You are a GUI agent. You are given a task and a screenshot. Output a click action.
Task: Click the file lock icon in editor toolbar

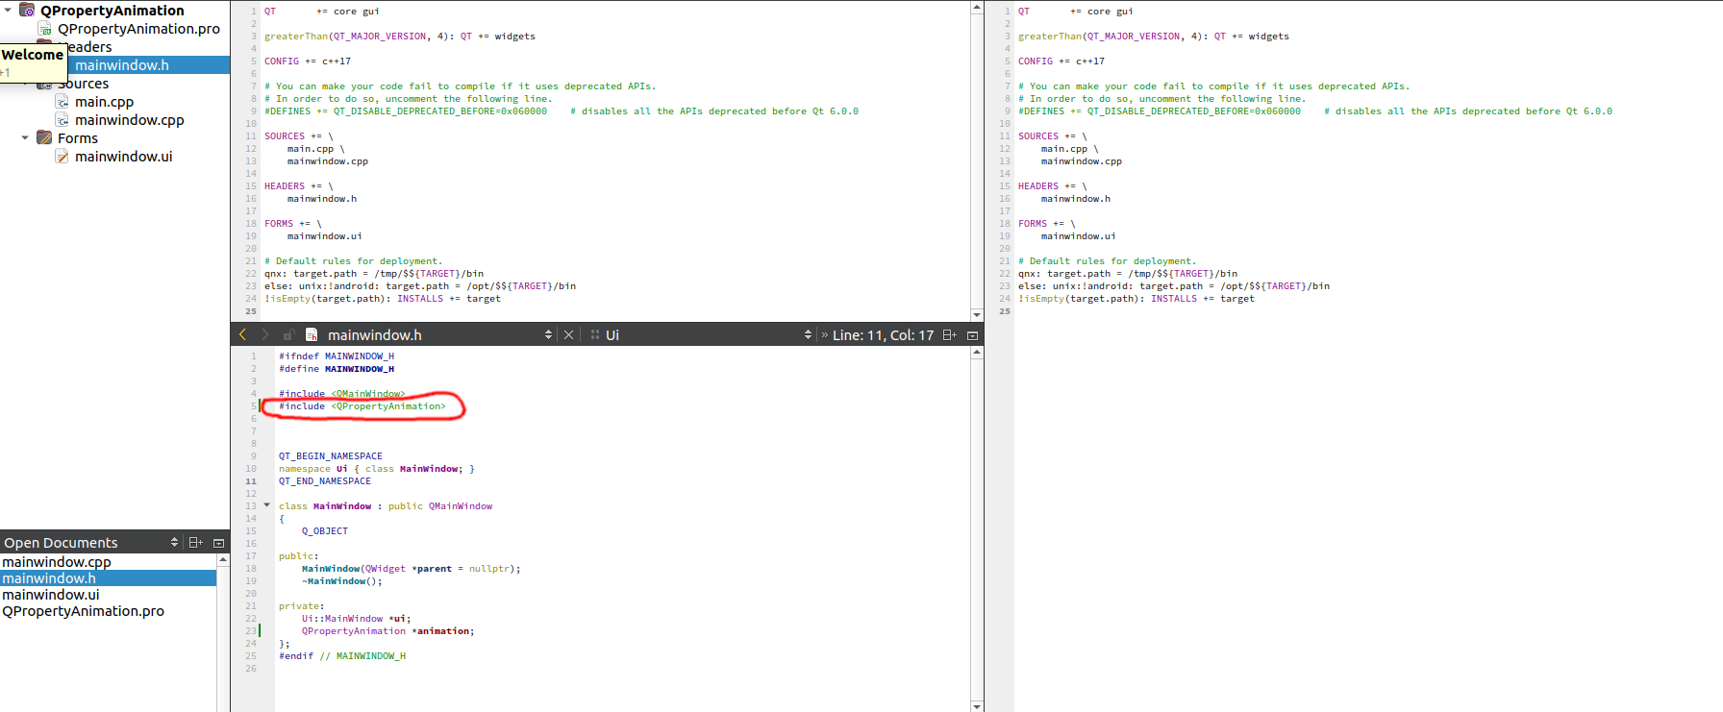tap(287, 335)
